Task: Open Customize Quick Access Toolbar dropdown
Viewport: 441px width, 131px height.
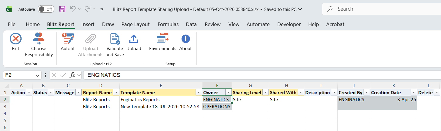Action: pos(102,9)
